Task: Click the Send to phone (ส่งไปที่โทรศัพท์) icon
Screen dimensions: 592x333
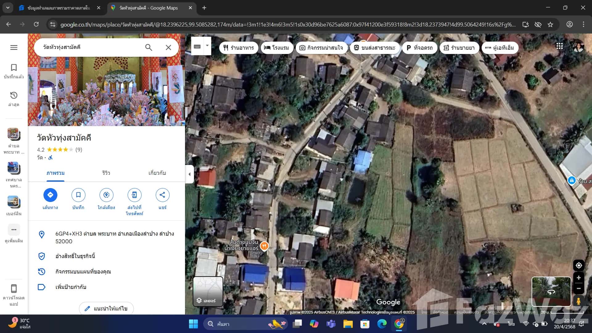Action: coord(134,195)
